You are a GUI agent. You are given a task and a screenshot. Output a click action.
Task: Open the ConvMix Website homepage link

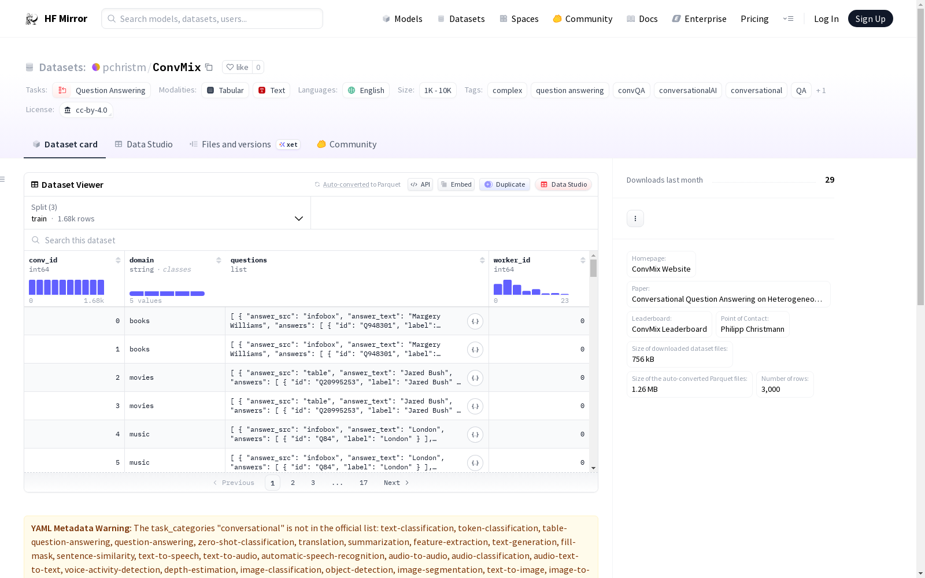point(661,264)
